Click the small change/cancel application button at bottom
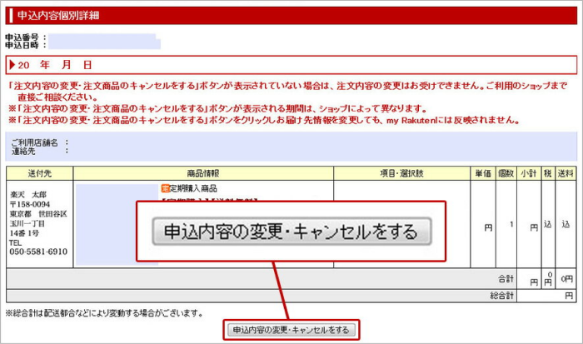Image resolution: width=583 pixels, height=344 pixels. point(291,331)
